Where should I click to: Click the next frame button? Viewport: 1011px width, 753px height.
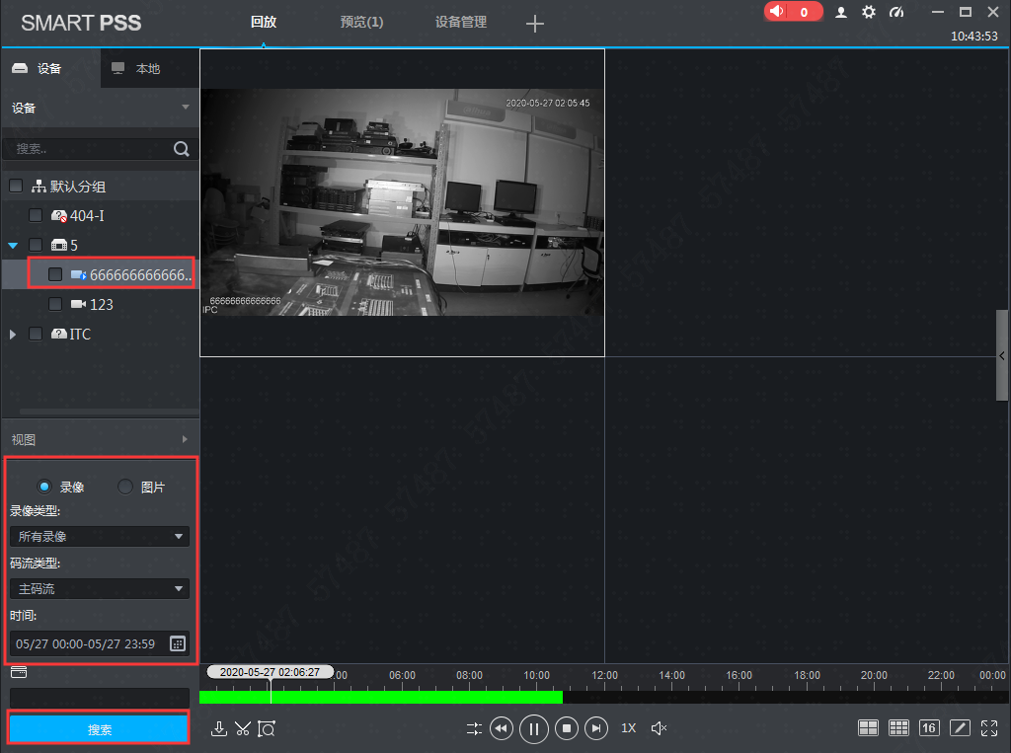point(596,728)
